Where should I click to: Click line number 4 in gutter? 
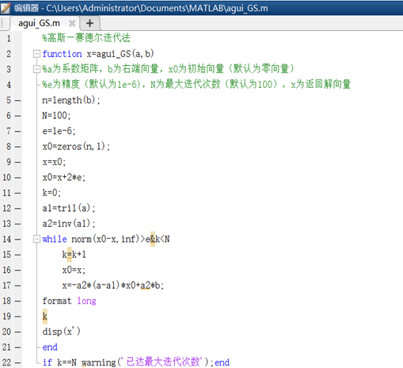tap(9, 85)
